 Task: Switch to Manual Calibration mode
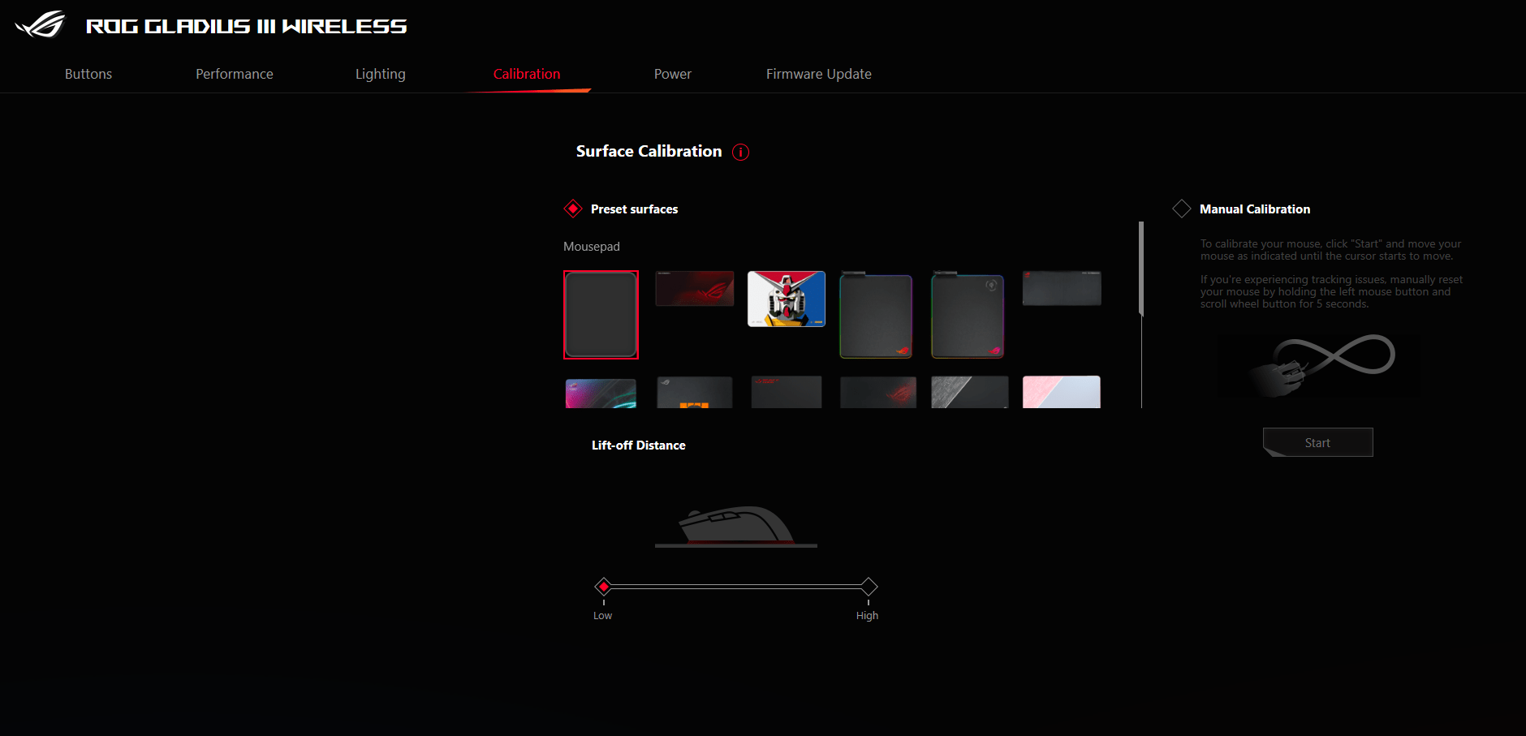[x=1181, y=209]
